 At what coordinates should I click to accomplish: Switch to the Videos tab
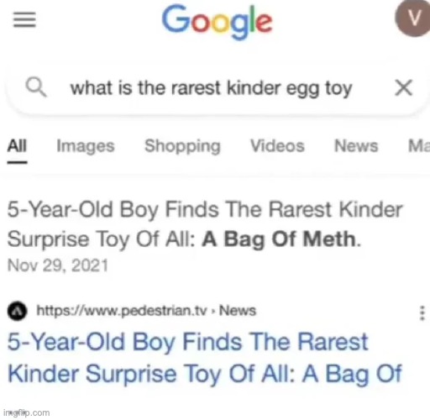pos(277,146)
